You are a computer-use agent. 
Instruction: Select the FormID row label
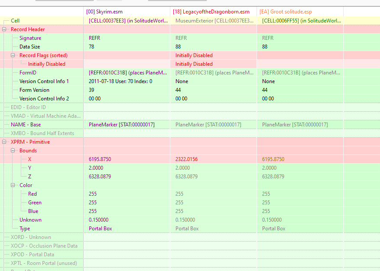[28, 73]
